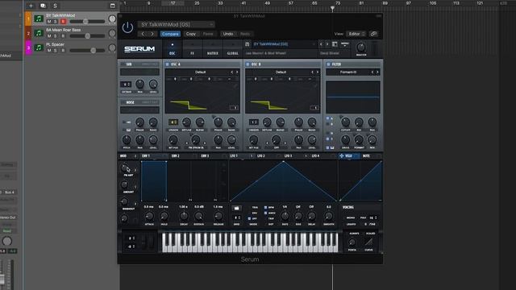
Task: Select next OSC B wavetable arrow
Action: [318, 72]
